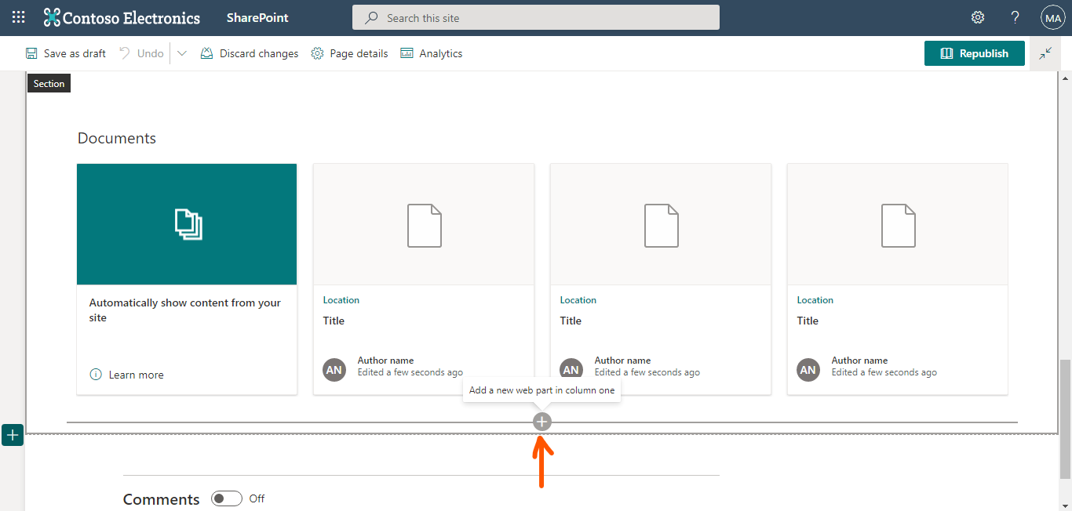Open the app launcher waffle icon
This screenshot has width=1072, height=511.
pyautogui.click(x=18, y=17)
